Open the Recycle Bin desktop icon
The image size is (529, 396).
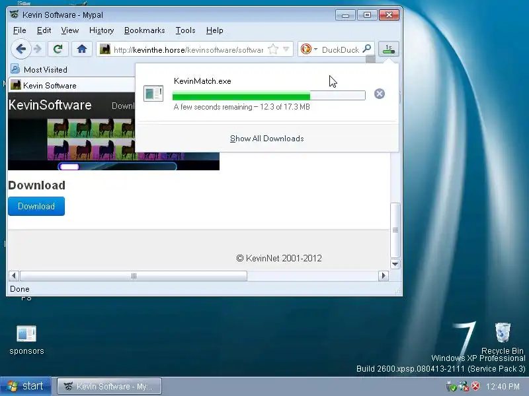[x=503, y=339]
